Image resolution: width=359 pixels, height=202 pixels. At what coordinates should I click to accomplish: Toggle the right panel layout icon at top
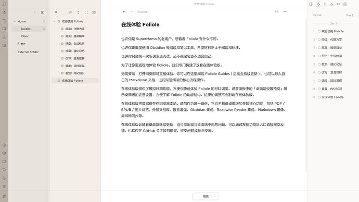tap(311, 4)
